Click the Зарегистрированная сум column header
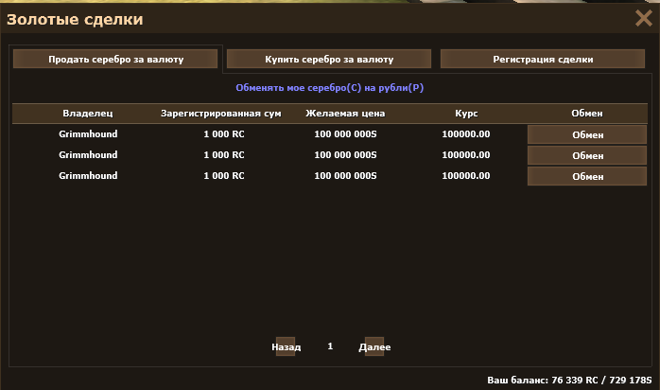 (223, 114)
